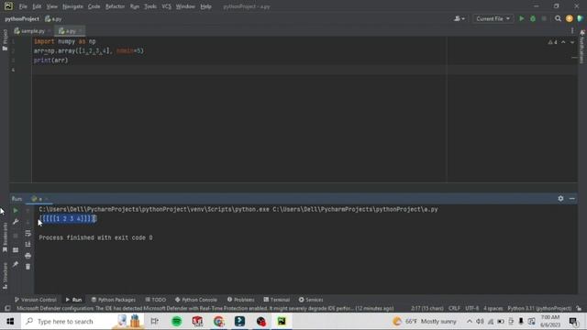
Task: Click 'Process finished with exit code 0' text
Action: point(95,237)
